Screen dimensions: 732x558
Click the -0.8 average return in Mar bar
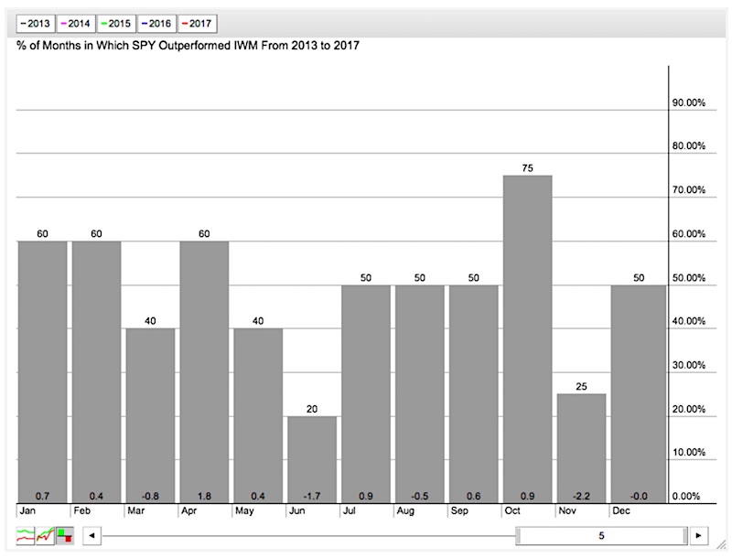click(150, 497)
